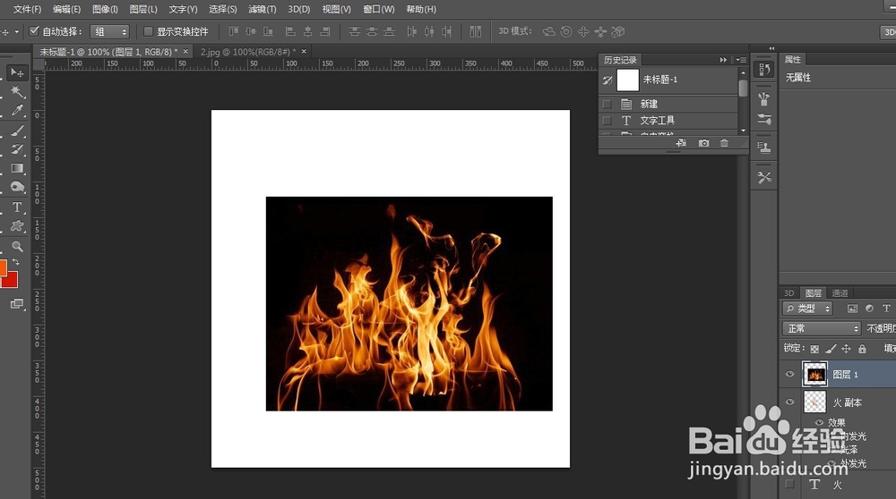Viewport: 896px width, 499px height.
Task: Toggle the lock all padlock icon
Action: (862, 349)
